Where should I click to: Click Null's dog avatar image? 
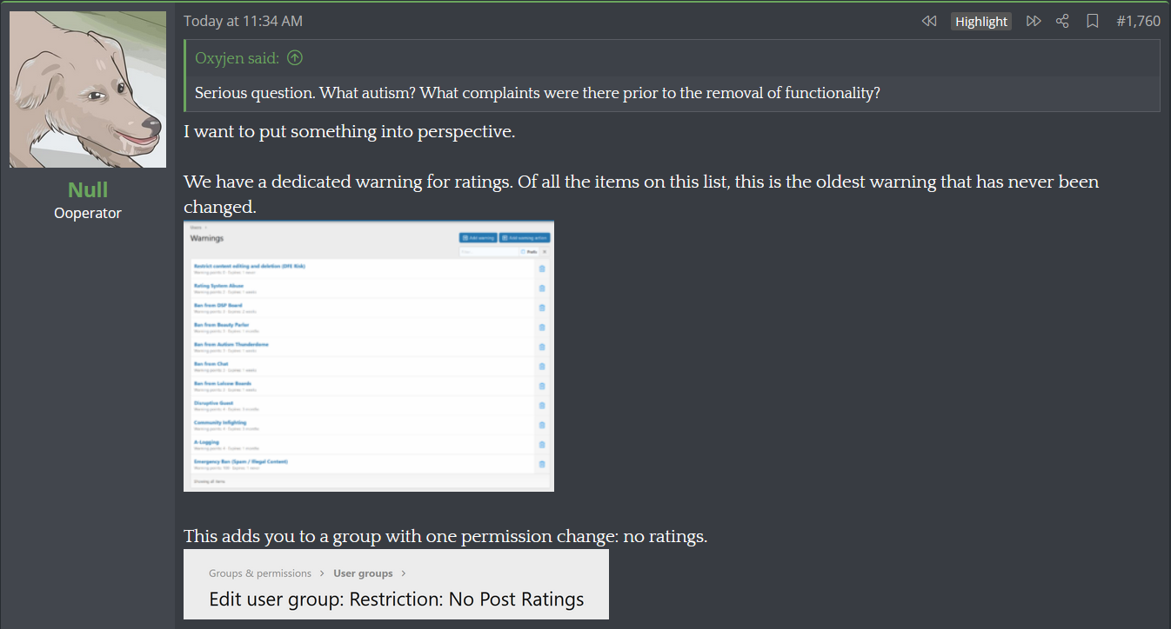point(88,89)
